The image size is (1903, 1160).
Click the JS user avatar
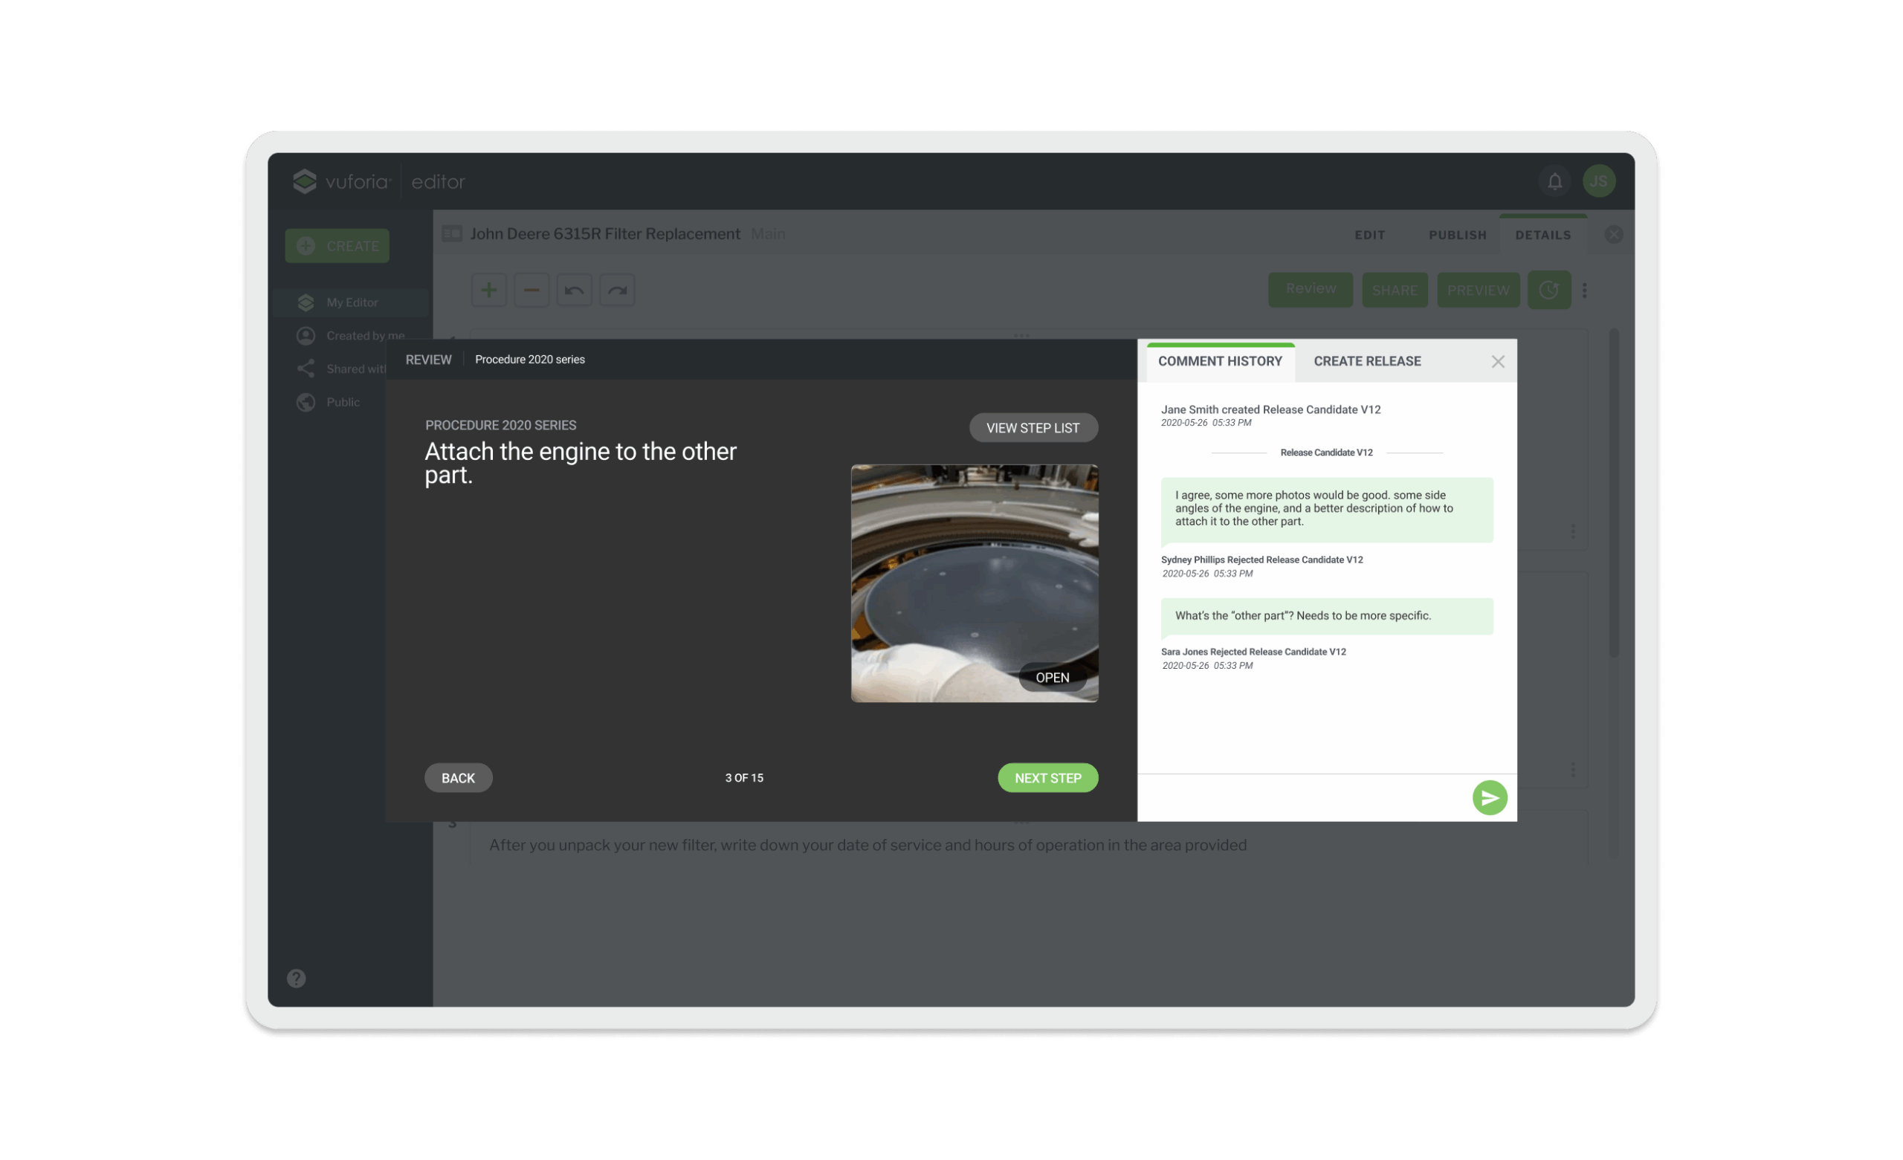coord(1598,181)
